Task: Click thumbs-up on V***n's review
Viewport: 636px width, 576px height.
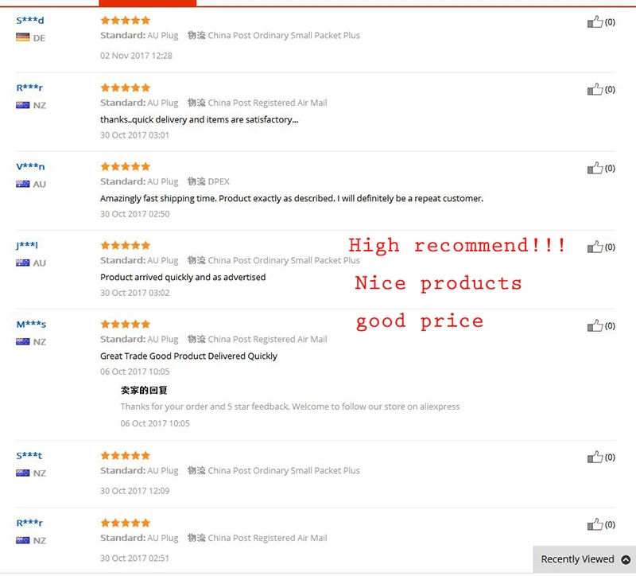Action: click(595, 168)
